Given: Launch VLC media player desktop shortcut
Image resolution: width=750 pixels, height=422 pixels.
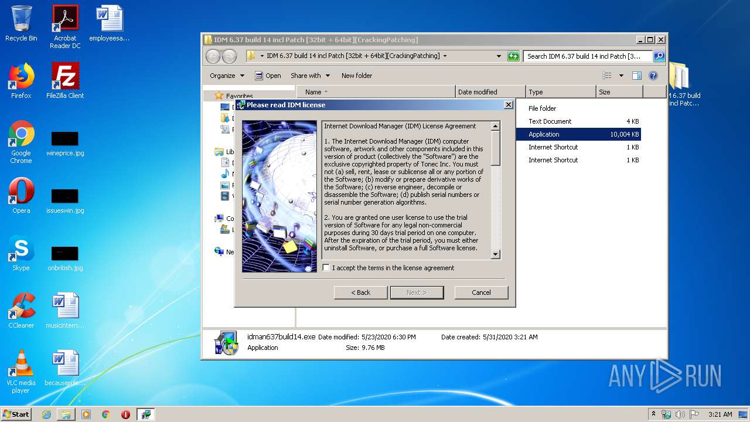Looking at the screenshot, I should point(21,372).
